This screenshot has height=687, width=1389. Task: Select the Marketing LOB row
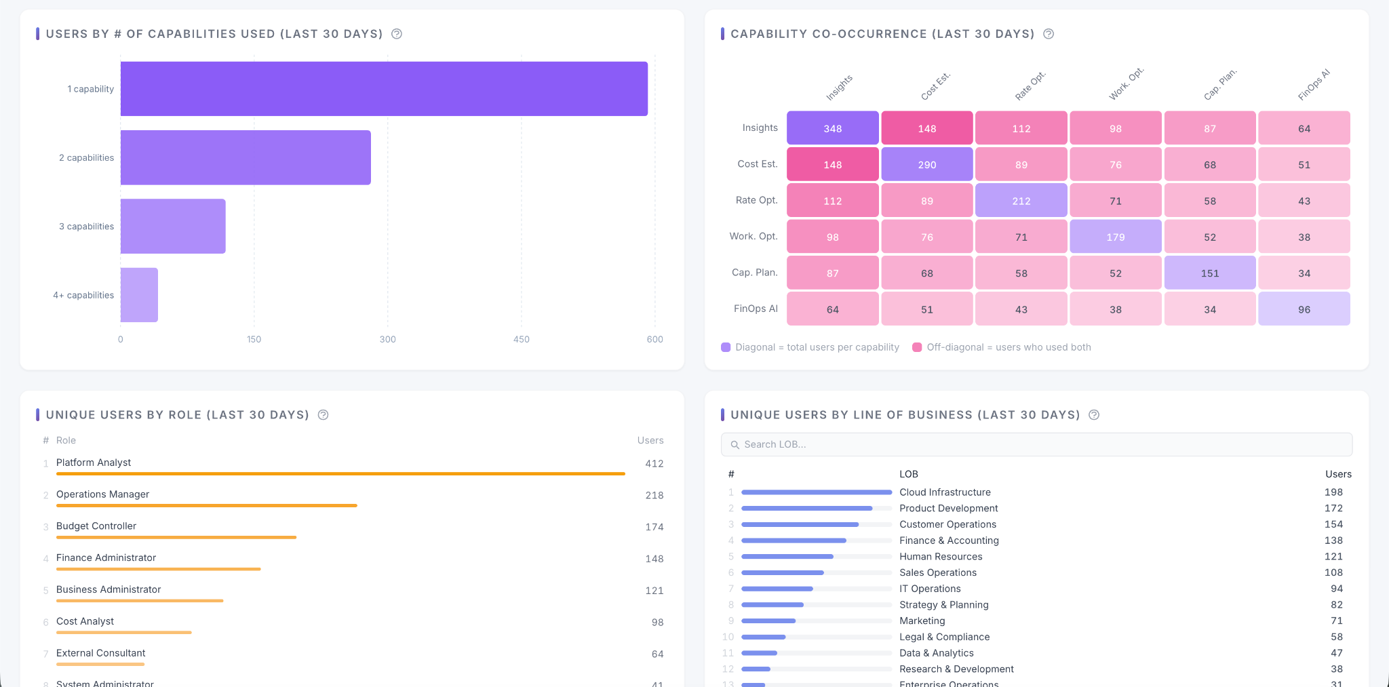pos(1036,621)
